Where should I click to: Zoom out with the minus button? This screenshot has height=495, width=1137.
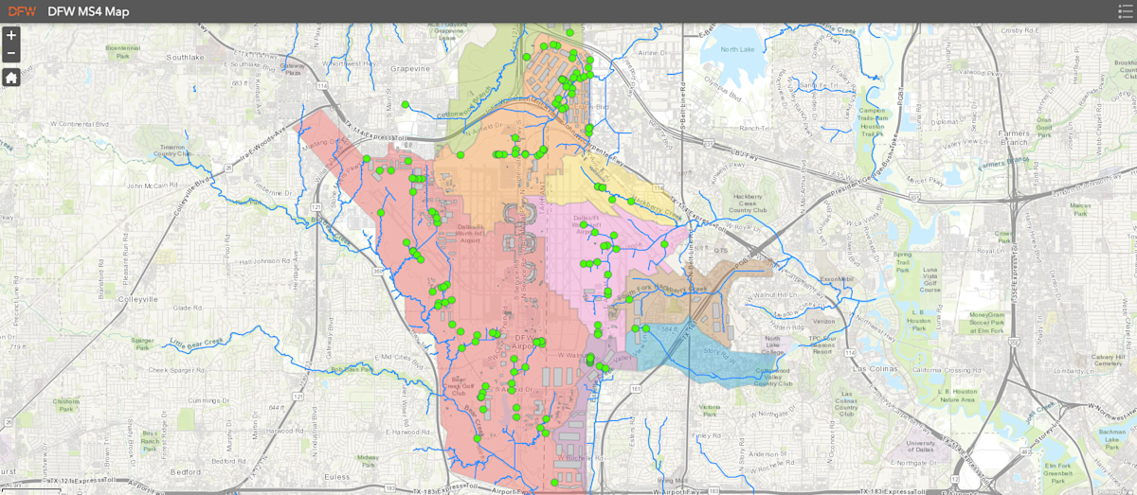10,53
